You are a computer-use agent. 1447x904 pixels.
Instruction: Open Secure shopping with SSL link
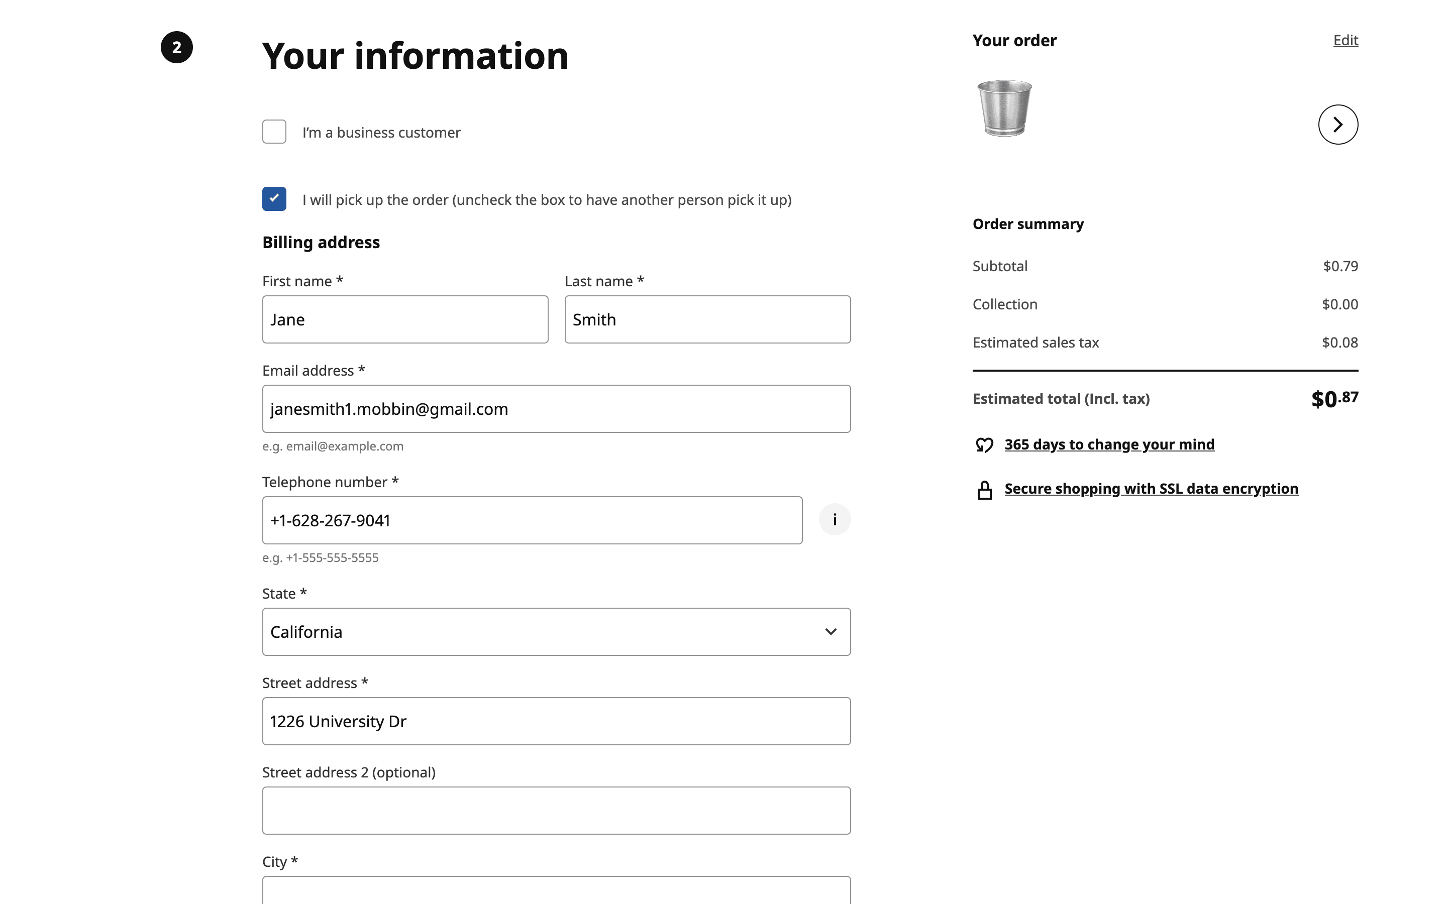[1151, 489]
